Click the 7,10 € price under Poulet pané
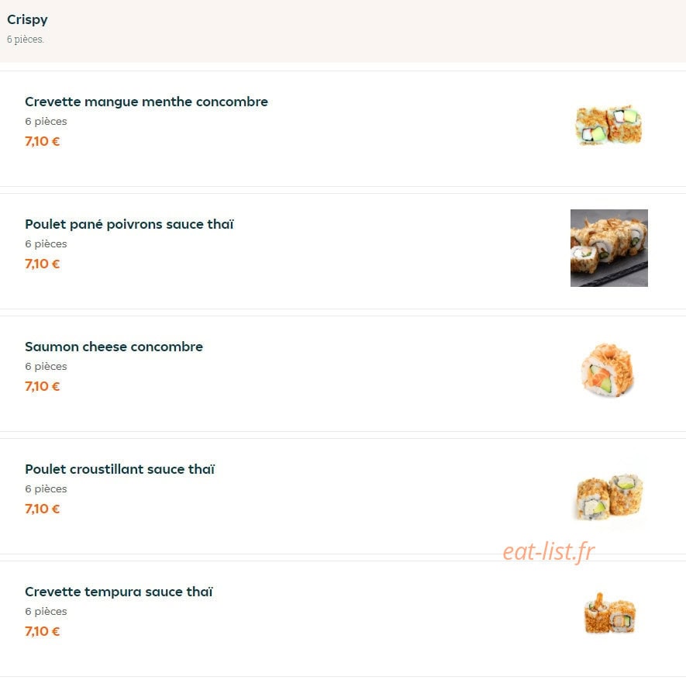This screenshot has width=686, height=680. click(42, 264)
